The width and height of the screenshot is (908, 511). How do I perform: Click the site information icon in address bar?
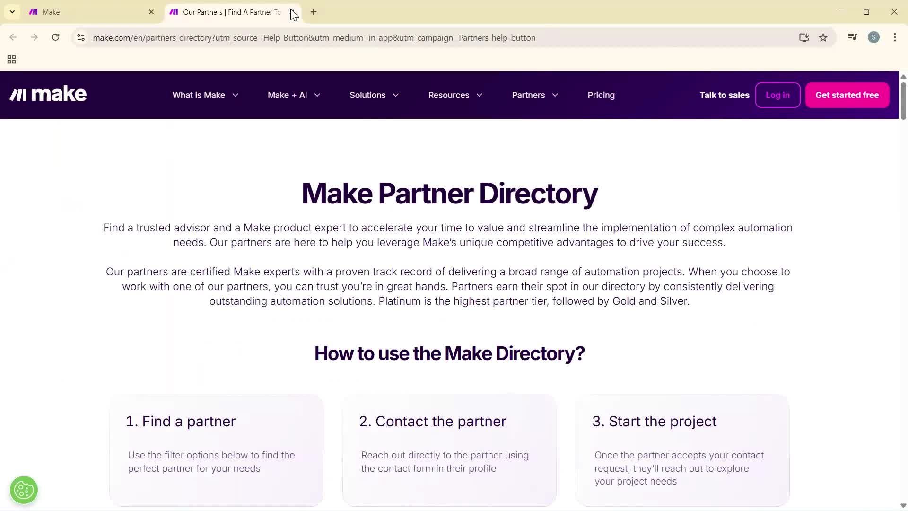tap(80, 37)
